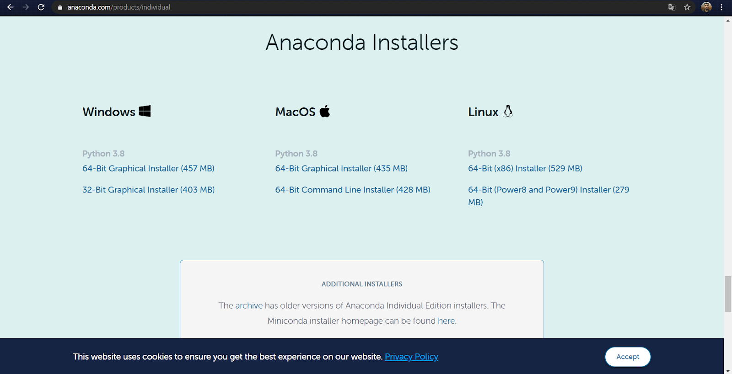This screenshot has height=374, width=732.
Task: Download Windows 32-Bit Graphical Installer (403 MB)
Action: pos(148,190)
